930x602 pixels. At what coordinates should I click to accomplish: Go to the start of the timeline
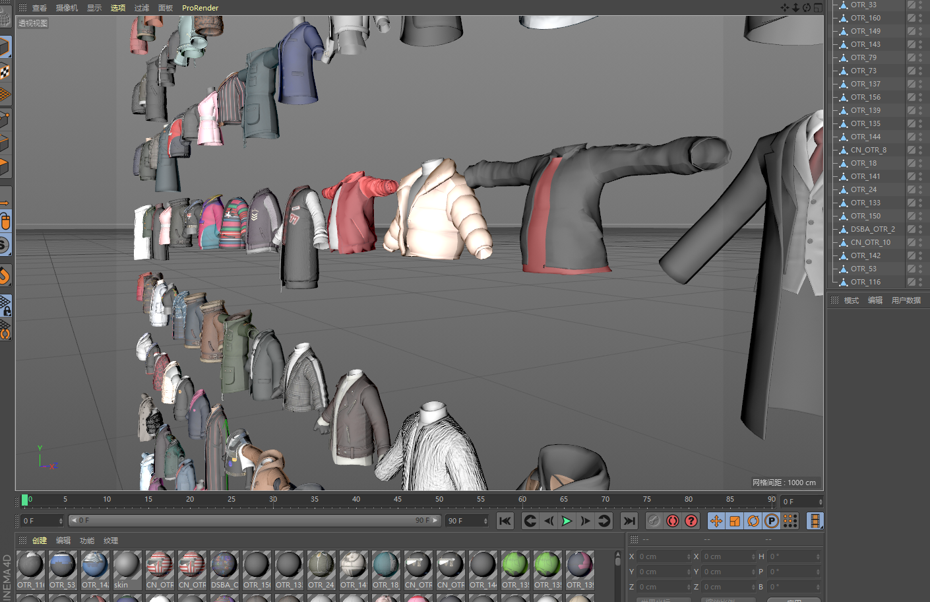pyautogui.click(x=505, y=521)
